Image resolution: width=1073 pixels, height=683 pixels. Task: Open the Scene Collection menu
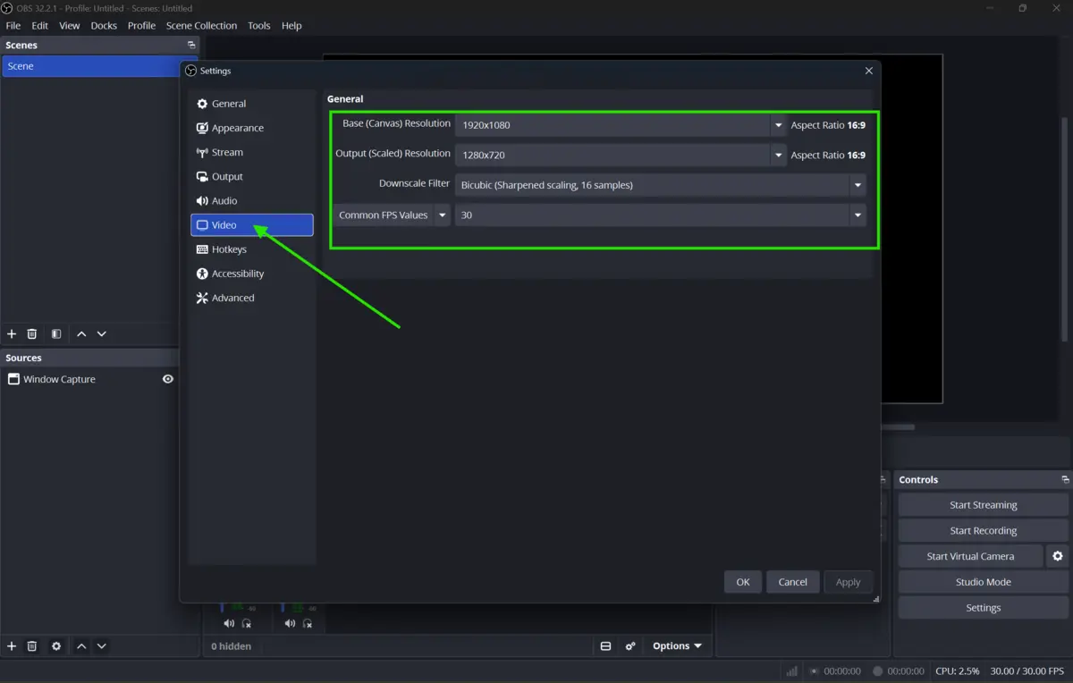coord(202,25)
